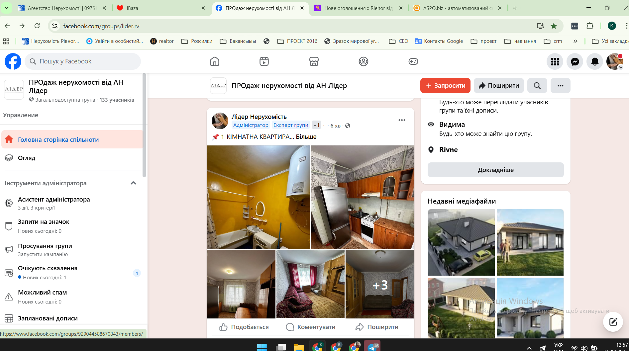The image size is (629, 351).
Task: Collapse Інструменти адміністратора section
Action: (134, 183)
